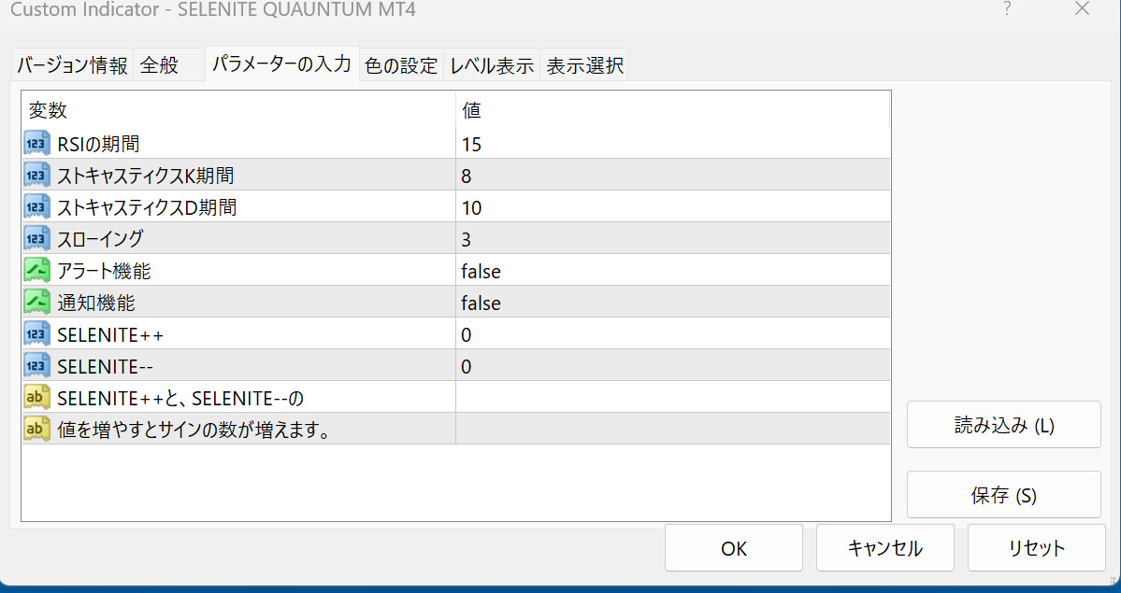Click the integer icon beside RSIの期間

(x=37, y=144)
